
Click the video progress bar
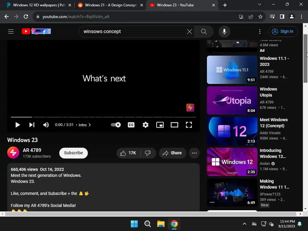pos(103,117)
